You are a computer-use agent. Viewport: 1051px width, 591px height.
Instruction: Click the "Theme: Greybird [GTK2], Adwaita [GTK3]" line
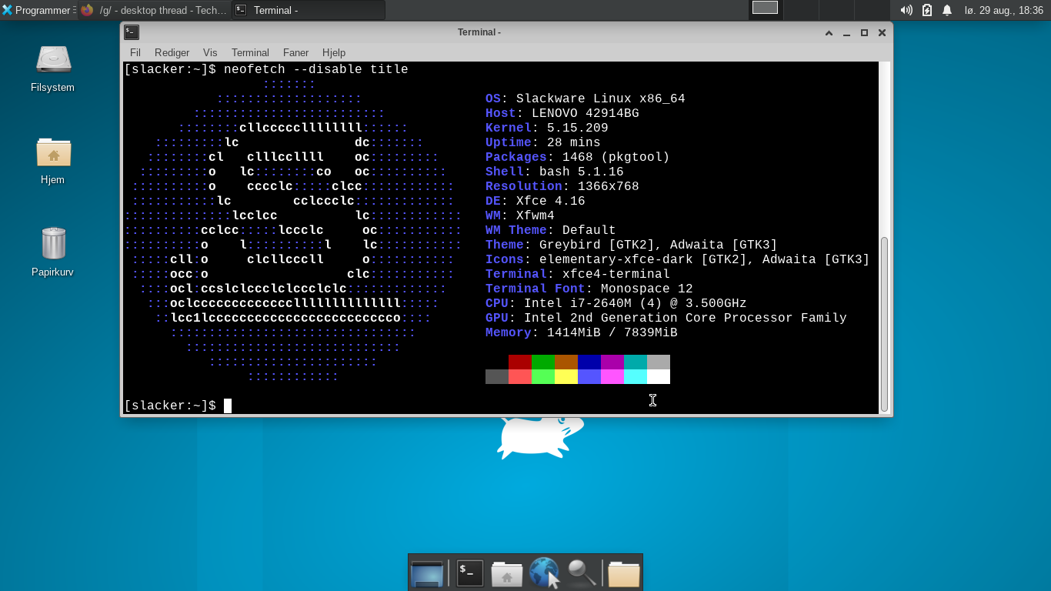pyautogui.click(x=632, y=245)
